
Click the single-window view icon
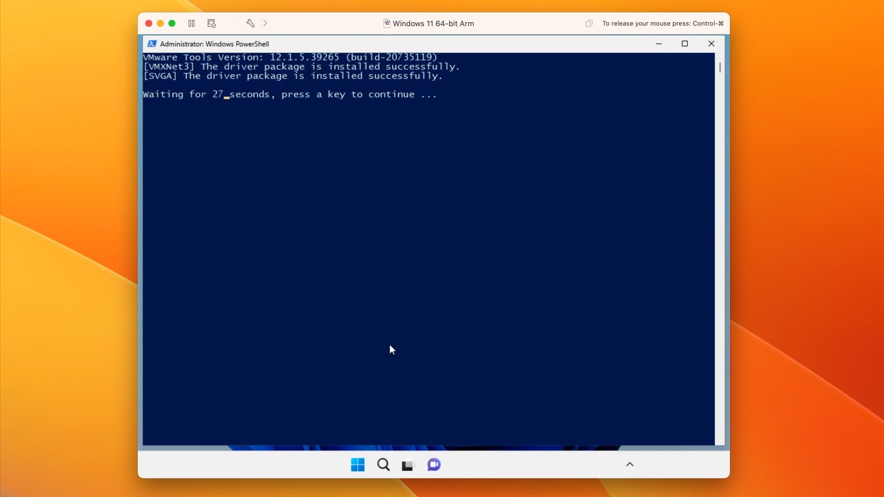[588, 23]
